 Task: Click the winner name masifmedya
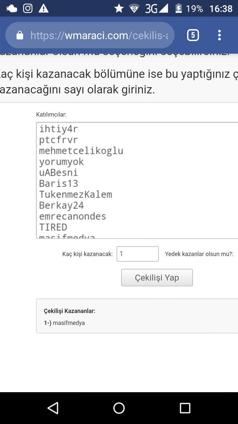(69, 323)
